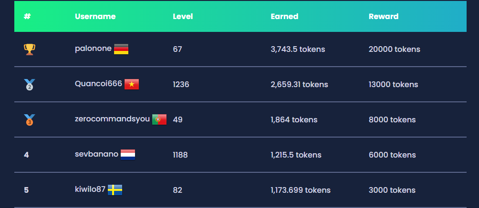Click the Portugal flag beside zerocommandsyou
This screenshot has height=208, width=479.
[x=159, y=119]
